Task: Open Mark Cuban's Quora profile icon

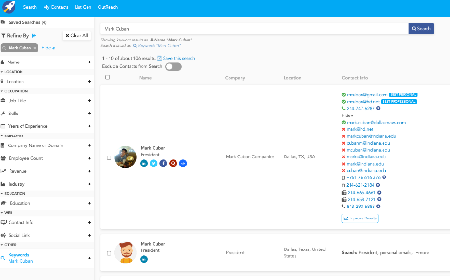Action: [173, 163]
